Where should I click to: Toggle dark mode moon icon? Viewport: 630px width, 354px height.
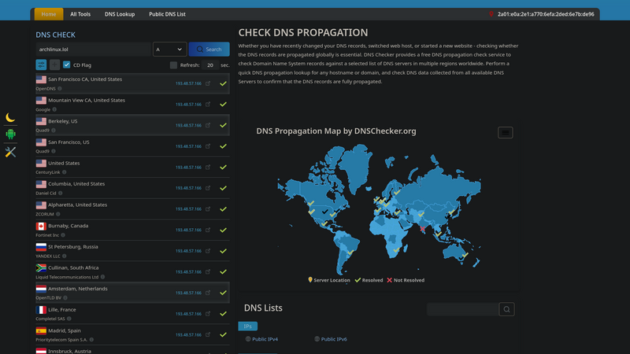pos(10,117)
